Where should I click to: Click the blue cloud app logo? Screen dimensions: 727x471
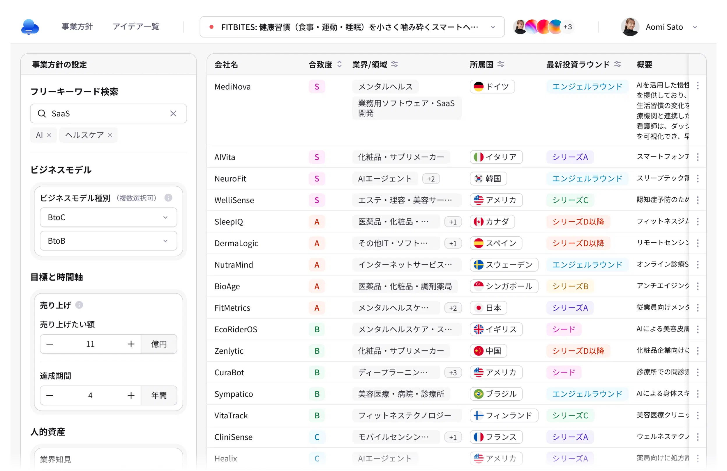[x=30, y=27]
